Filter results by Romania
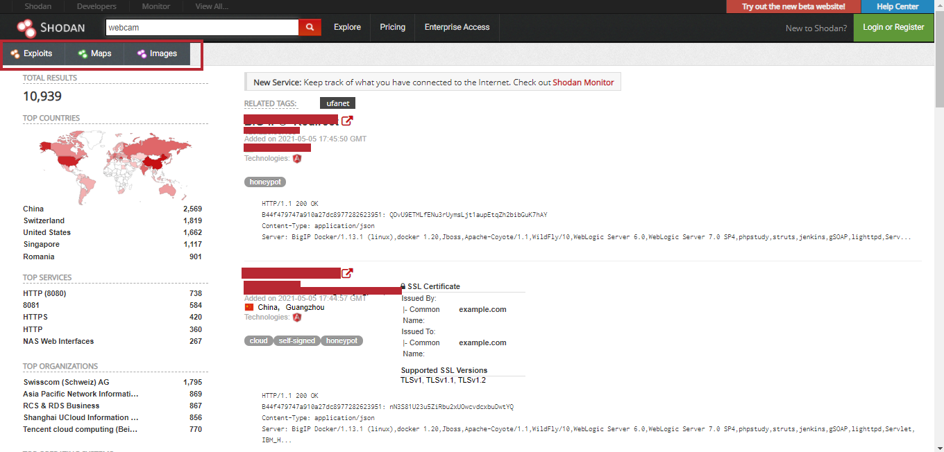The image size is (944, 452). (38, 257)
